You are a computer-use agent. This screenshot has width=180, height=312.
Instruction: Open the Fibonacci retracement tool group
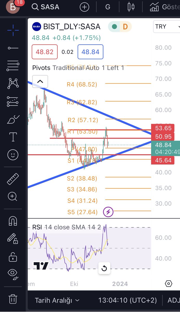[13, 66]
